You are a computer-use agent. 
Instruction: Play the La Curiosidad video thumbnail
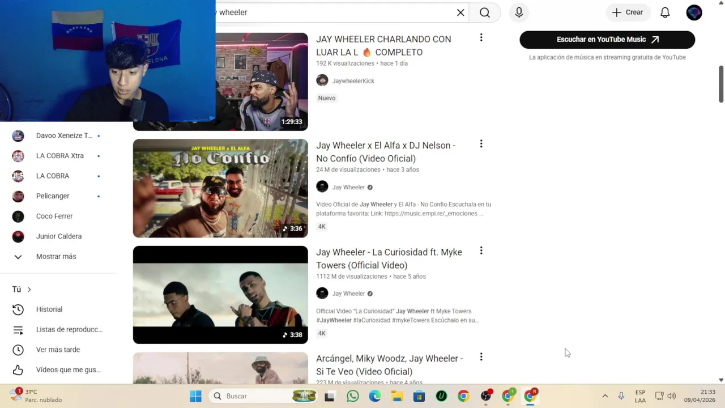point(220,295)
